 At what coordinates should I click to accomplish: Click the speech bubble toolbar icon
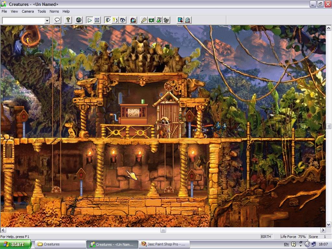[57, 20]
